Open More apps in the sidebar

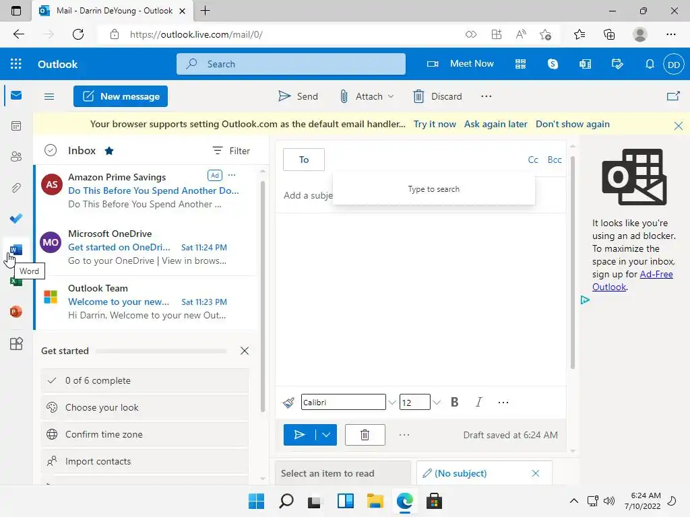tap(16, 343)
